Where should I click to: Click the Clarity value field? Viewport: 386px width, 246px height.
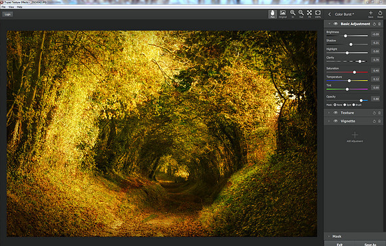(375, 60)
